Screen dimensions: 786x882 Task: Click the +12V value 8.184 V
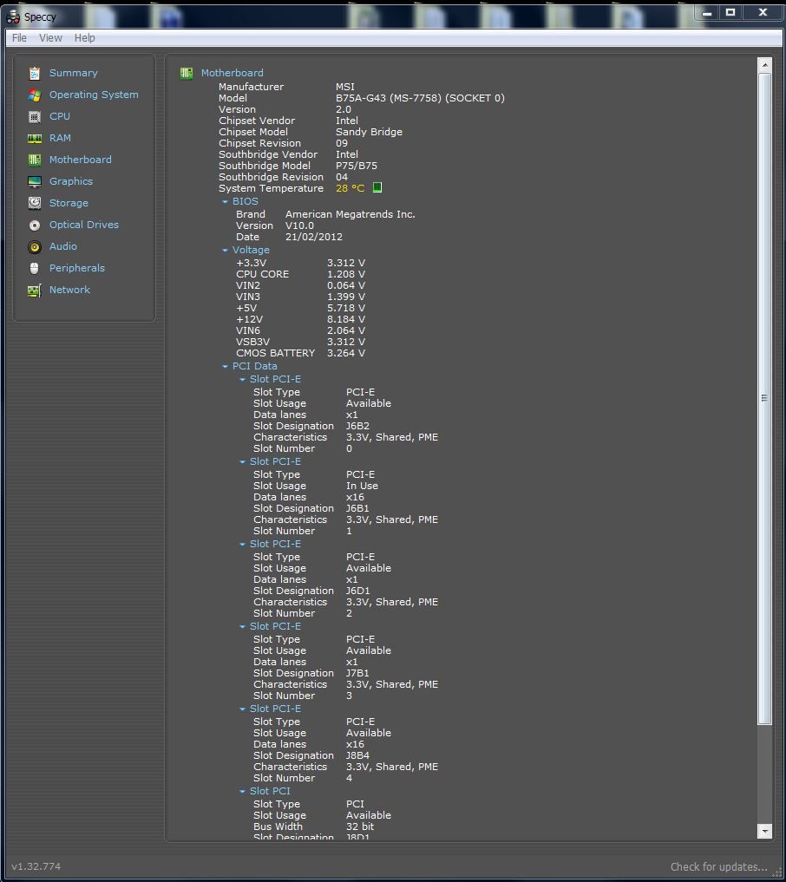pyautogui.click(x=346, y=319)
